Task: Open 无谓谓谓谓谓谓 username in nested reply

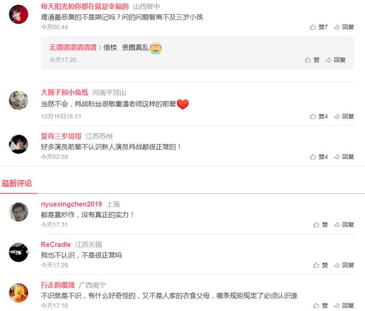Action: click(x=72, y=48)
